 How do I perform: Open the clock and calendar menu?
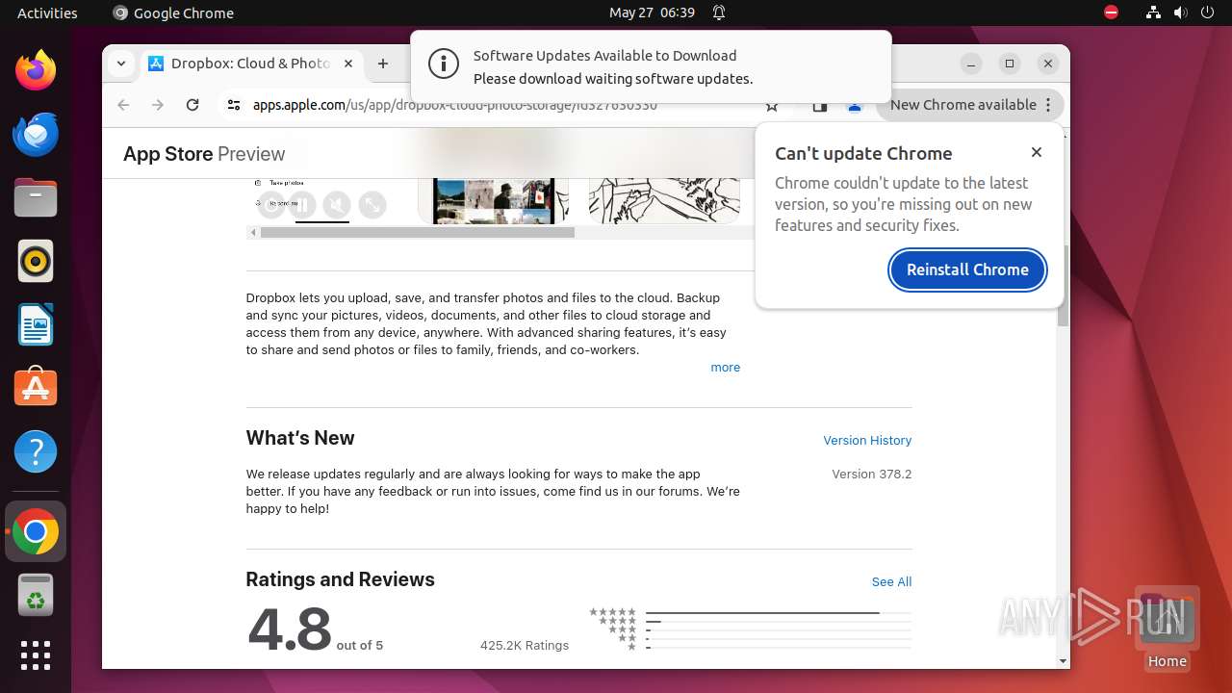tap(652, 13)
